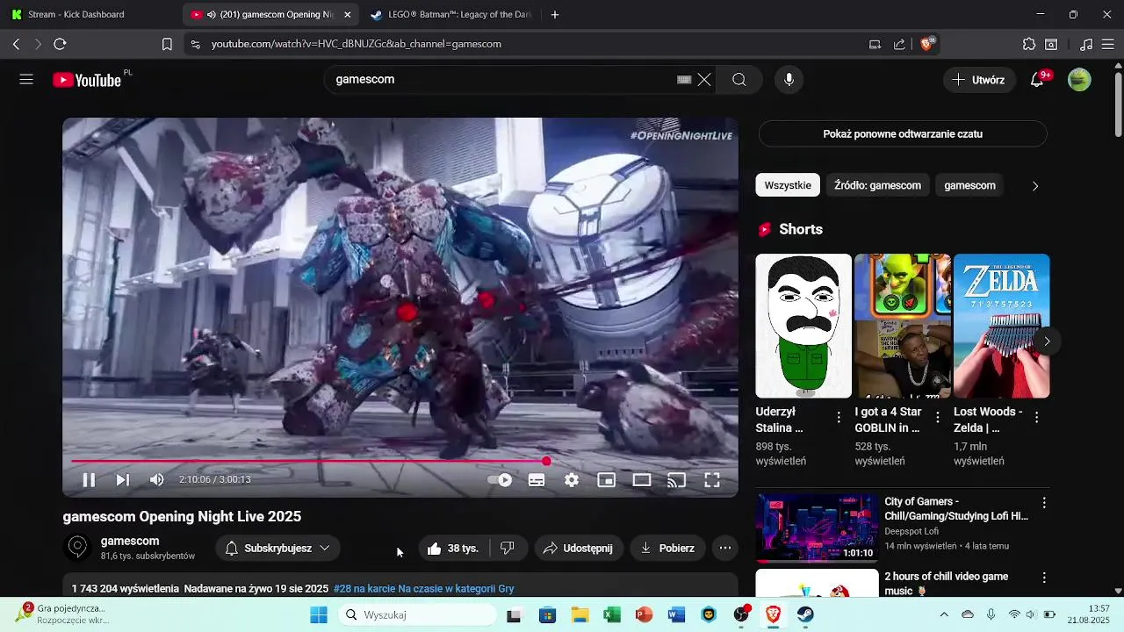Viewport: 1124px width, 632px height.
Task: Select the Wszystkie filter chip
Action: [788, 185]
